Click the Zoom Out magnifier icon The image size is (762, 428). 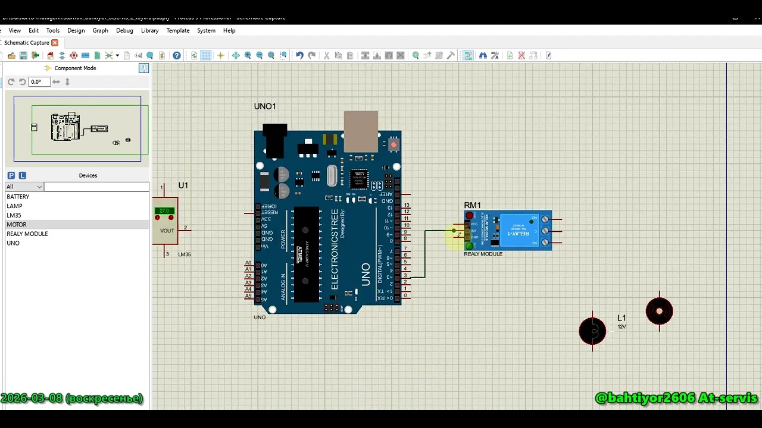coord(259,55)
